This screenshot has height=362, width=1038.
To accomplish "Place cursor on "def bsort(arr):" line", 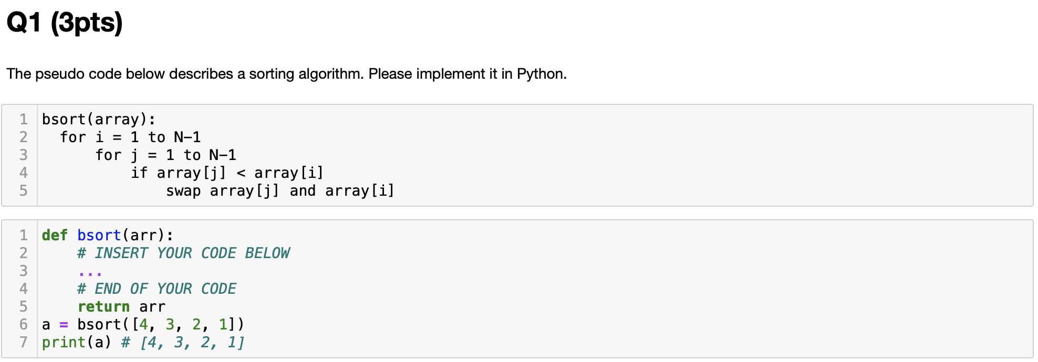I will click(107, 236).
